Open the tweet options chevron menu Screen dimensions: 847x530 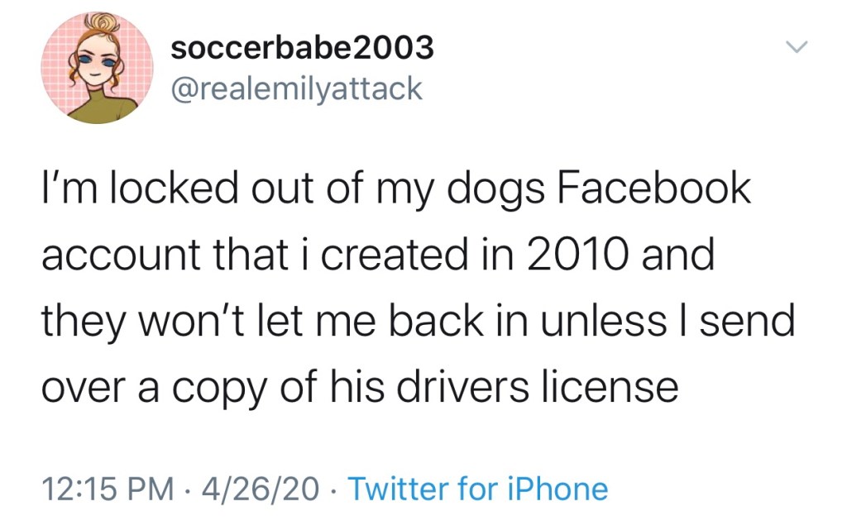pyautogui.click(x=794, y=49)
